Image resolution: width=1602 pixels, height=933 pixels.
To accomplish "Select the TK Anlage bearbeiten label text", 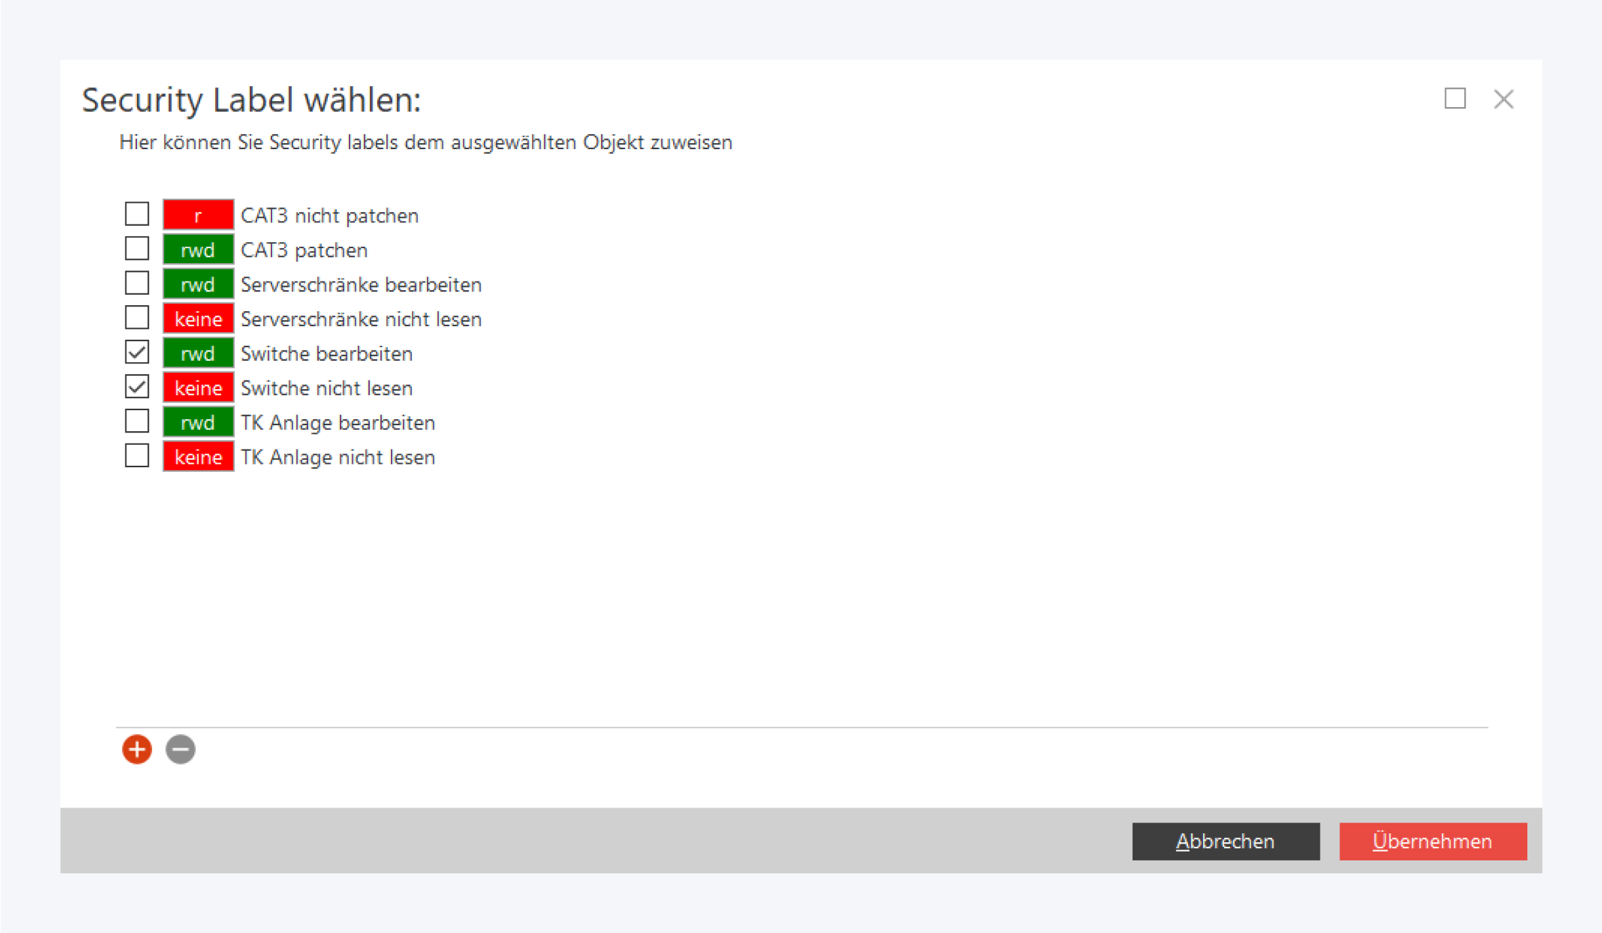I will point(337,422).
